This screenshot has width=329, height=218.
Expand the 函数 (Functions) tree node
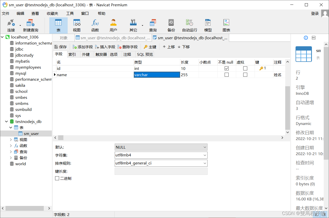(x=11, y=146)
